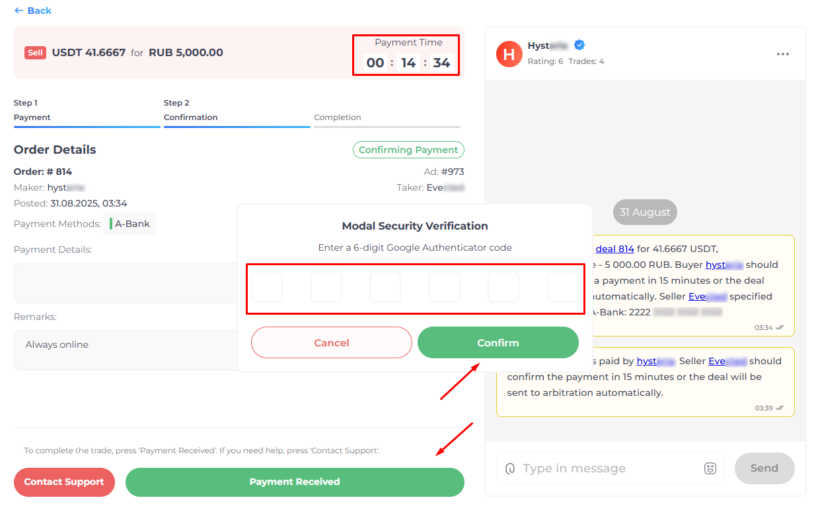
Task: Select the Step 2 Confirmation tab
Action: [x=237, y=111]
